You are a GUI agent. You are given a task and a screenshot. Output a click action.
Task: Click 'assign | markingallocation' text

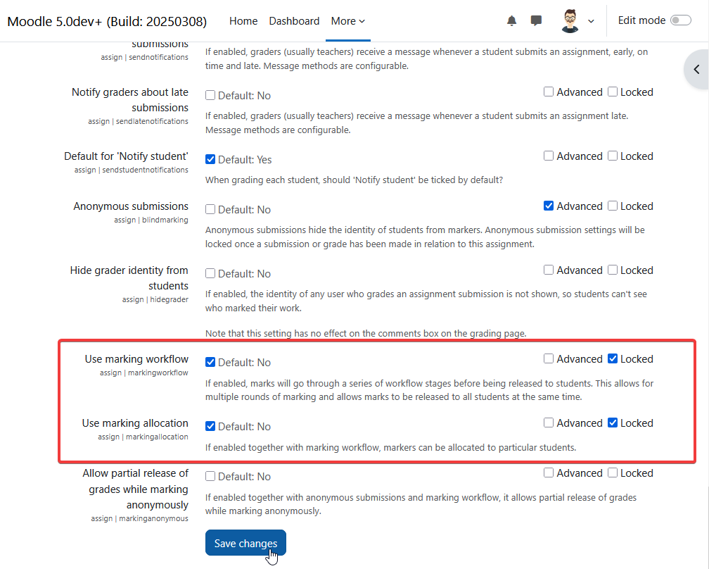(143, 437)
